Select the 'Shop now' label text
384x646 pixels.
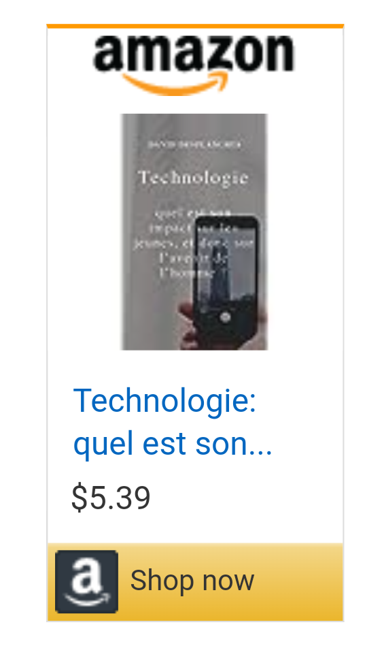(x=192, y=581)
